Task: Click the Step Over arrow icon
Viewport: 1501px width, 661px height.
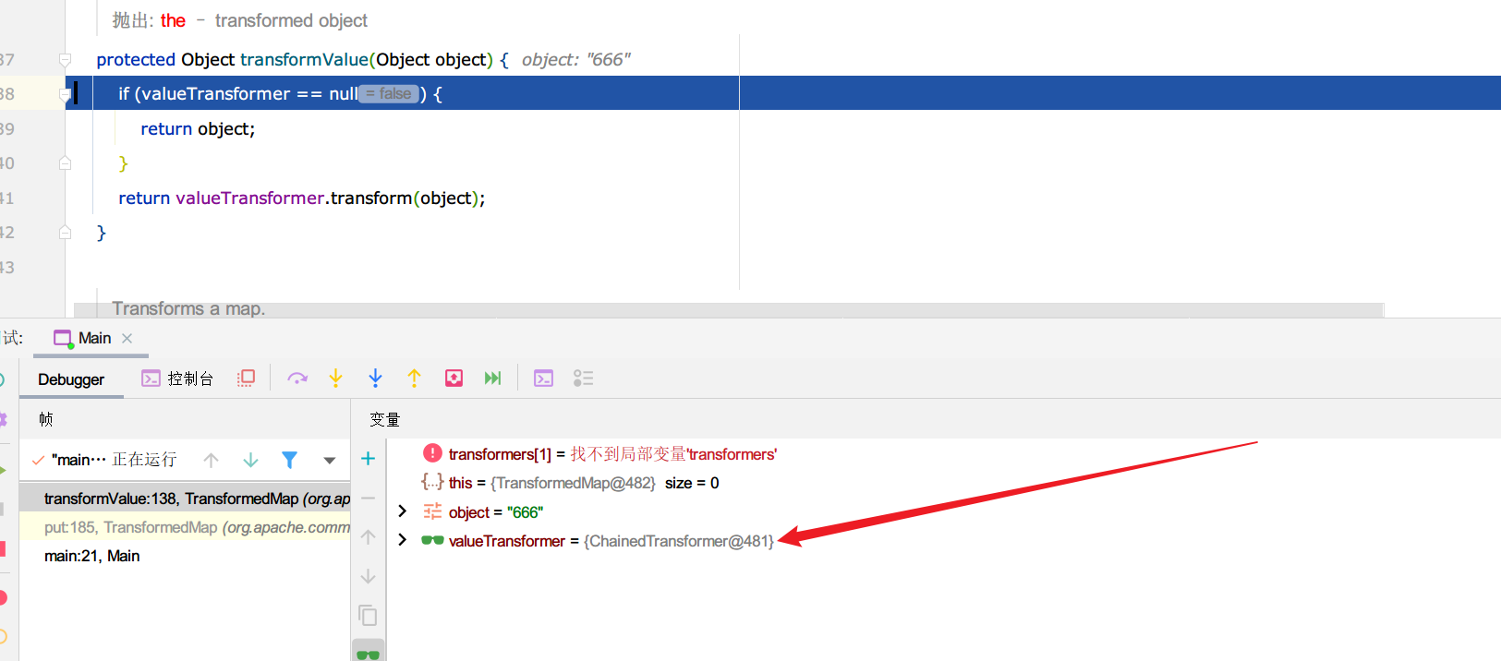Action: [x=297, y=379]
